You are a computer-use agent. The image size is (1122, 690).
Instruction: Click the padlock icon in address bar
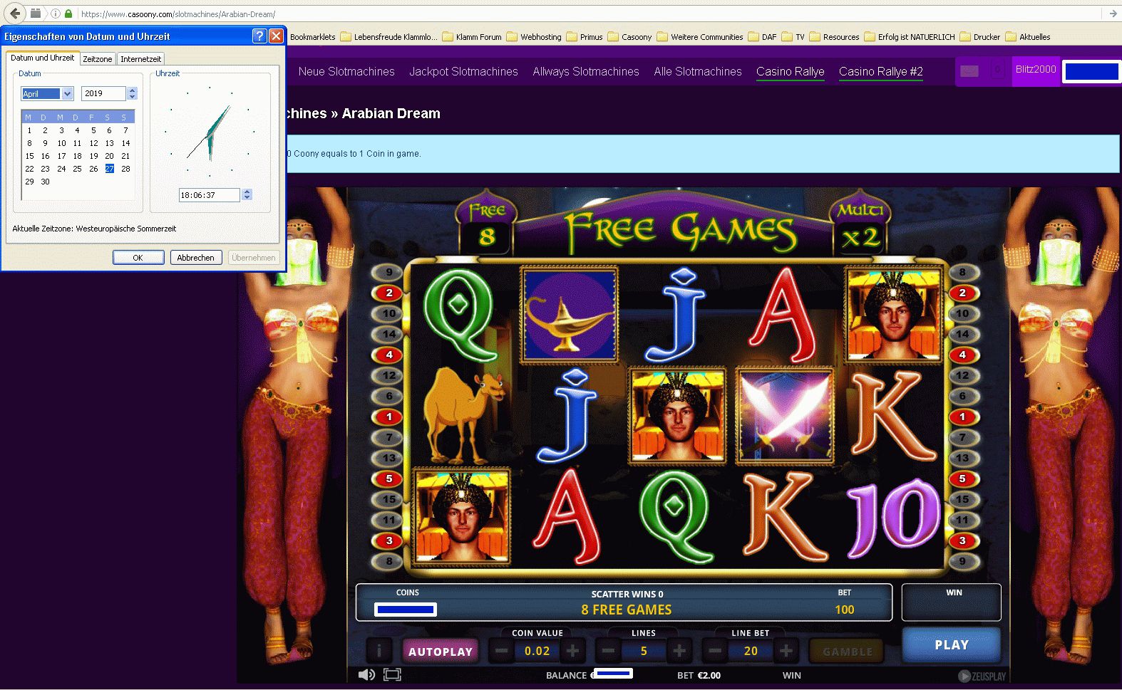pos(68,14)
